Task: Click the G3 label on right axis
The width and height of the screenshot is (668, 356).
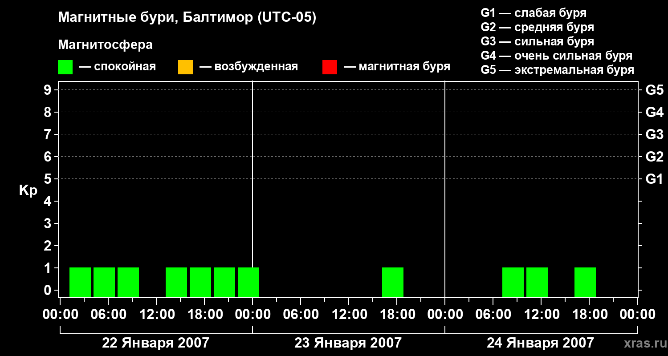Action: tap(654, 134)
